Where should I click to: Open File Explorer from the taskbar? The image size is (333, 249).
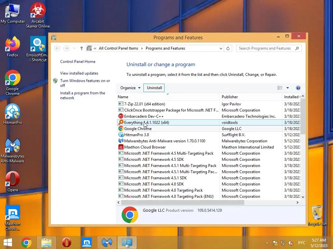pyautogui.click(x=47, y=243)
